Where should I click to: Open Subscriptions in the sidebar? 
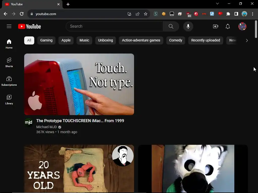[9, 81]
